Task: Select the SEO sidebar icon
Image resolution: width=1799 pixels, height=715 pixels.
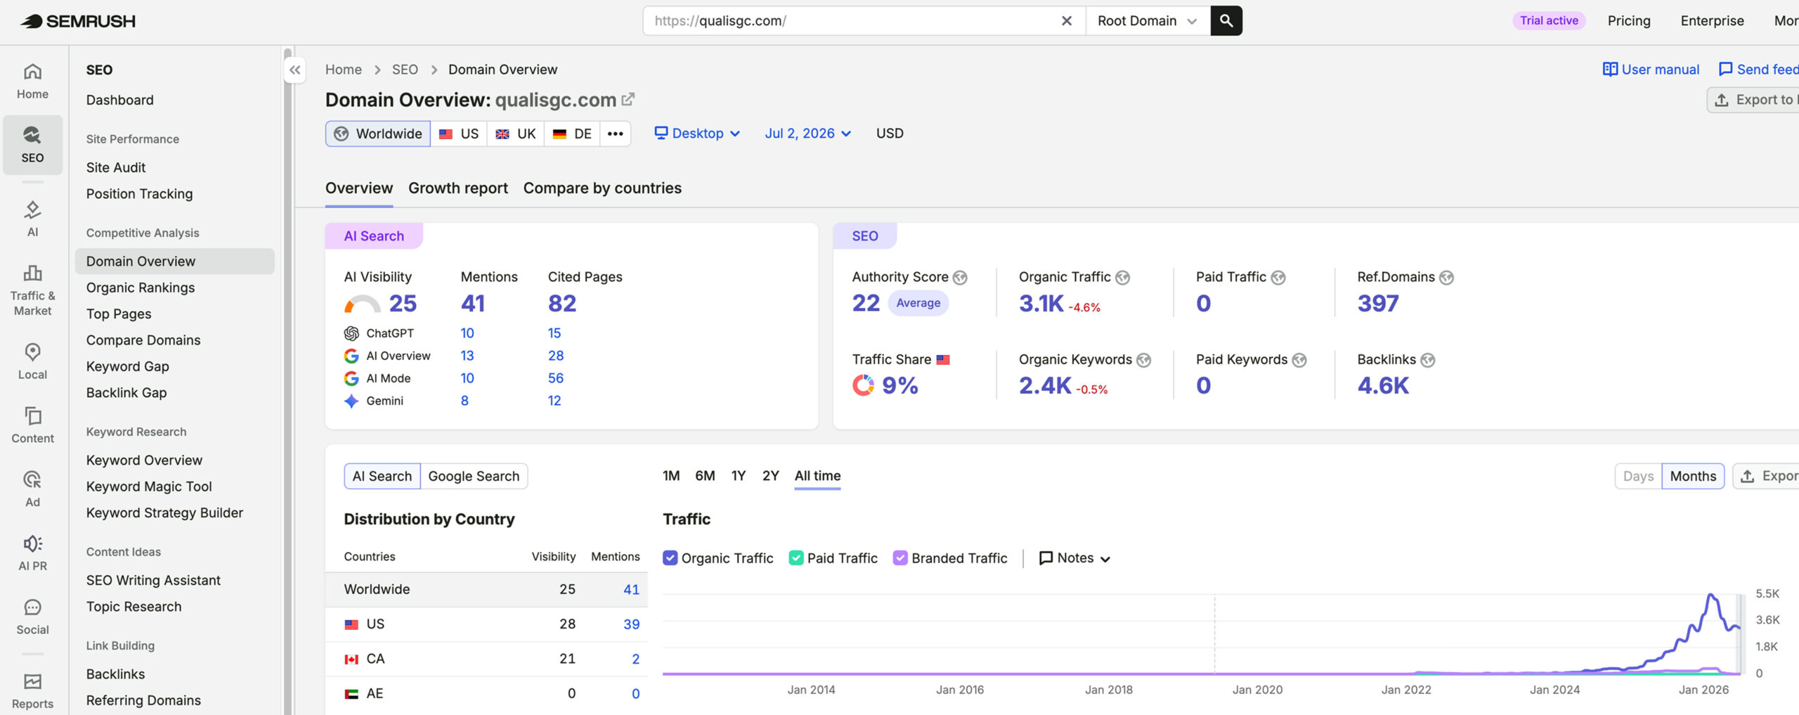Action: click(x=32, y=145)
